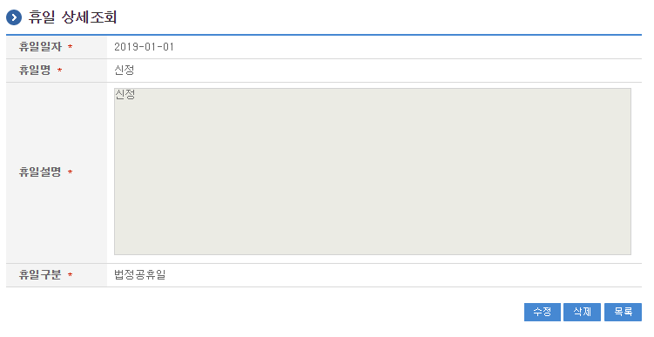
Task: Click the 휴일구분 field label
Action: pyautogui.click(x=40, y=275)
